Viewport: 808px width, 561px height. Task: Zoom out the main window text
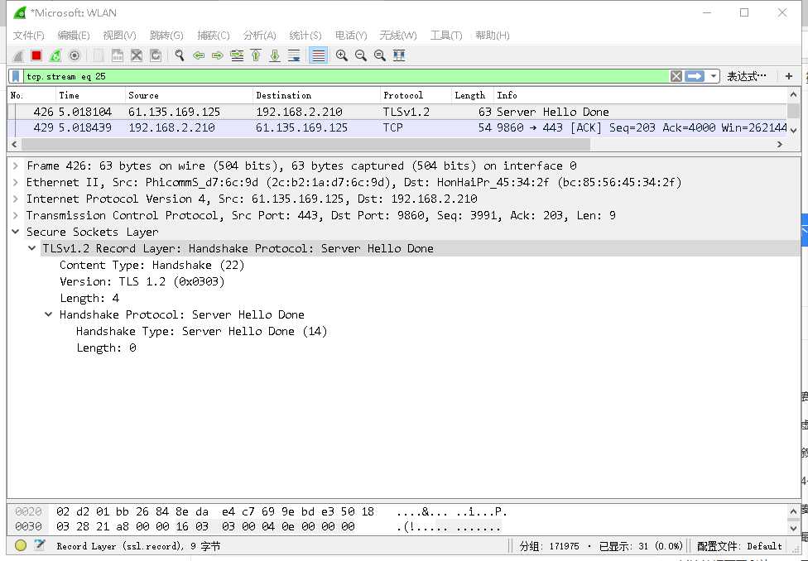click(361, 55)
